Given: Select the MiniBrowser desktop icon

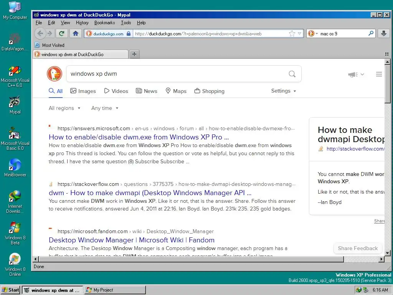Looking at the screenshot, I should (x=15, y=167).
